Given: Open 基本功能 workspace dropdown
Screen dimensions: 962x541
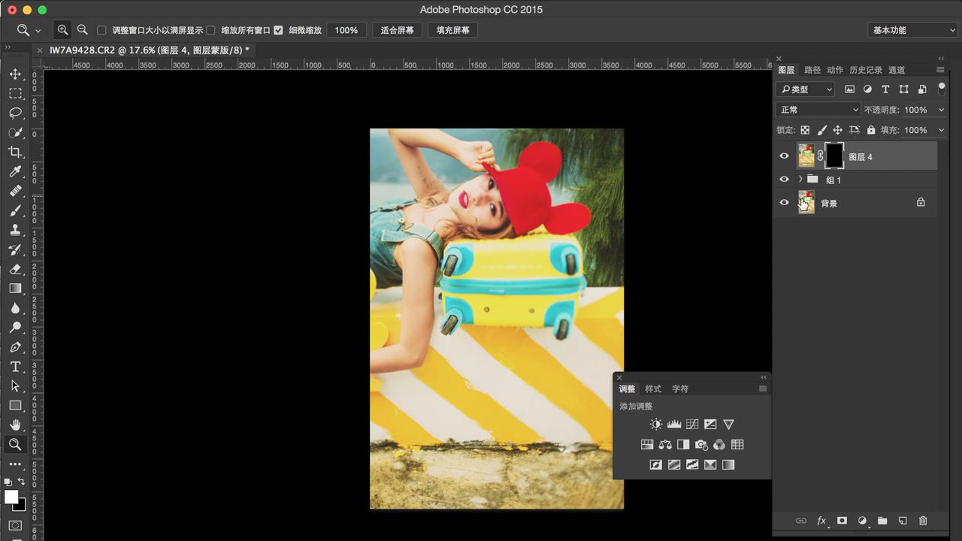Looking at the screenshot, I should click(x=912, y=30).
